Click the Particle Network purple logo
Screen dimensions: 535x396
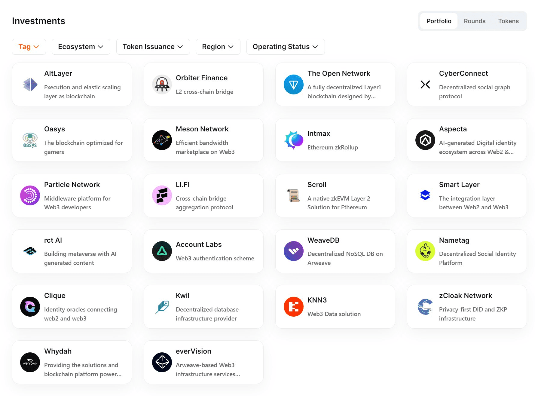30,195
